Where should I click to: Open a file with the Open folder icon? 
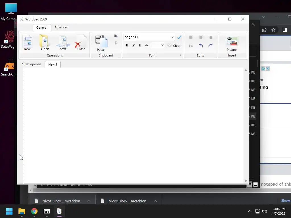(x=45, y=43)
